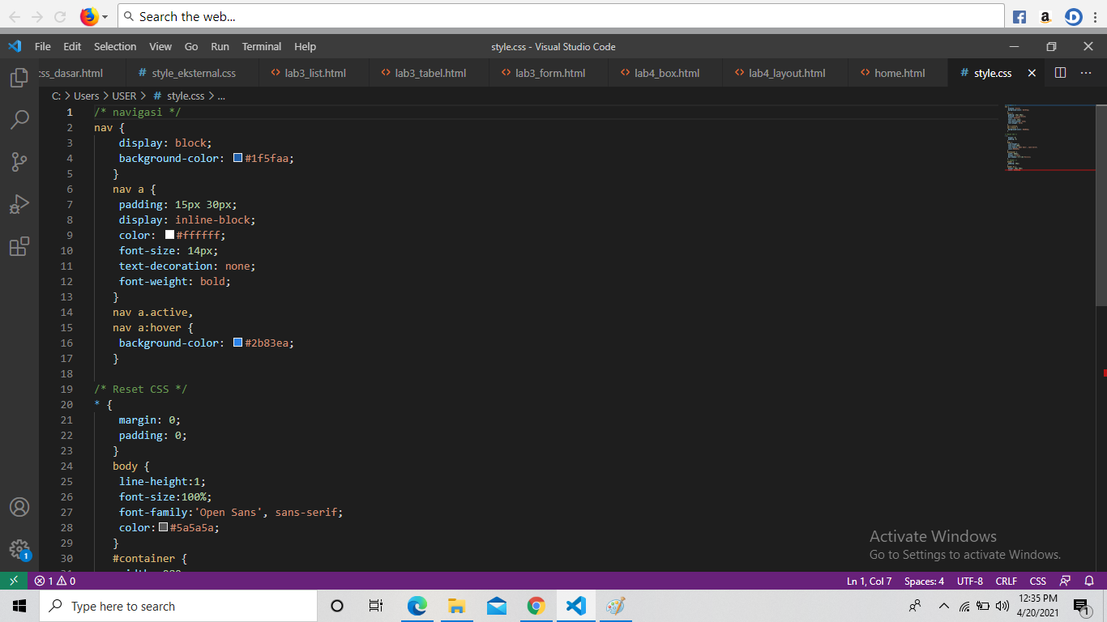The height and width of the screenshot is (622, 1107).
Task: Click the notifications bell in status bar
Action: [x=1089, y=581]
